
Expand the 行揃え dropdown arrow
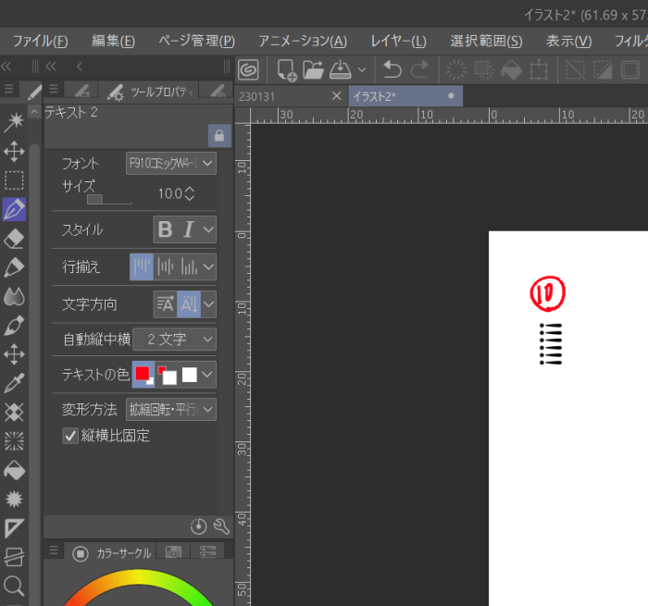(x=208, y=266)
